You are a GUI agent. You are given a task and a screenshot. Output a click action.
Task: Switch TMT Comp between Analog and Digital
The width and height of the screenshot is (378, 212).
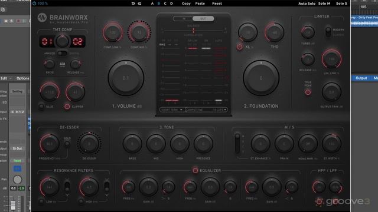coord(62,53)
